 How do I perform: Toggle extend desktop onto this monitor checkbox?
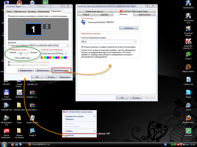(9, 65)
